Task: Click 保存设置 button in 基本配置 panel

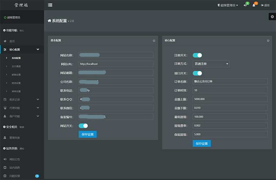Action: tap(88, 134)
